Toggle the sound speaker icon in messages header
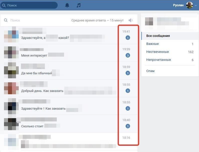 tap(131, 20)
